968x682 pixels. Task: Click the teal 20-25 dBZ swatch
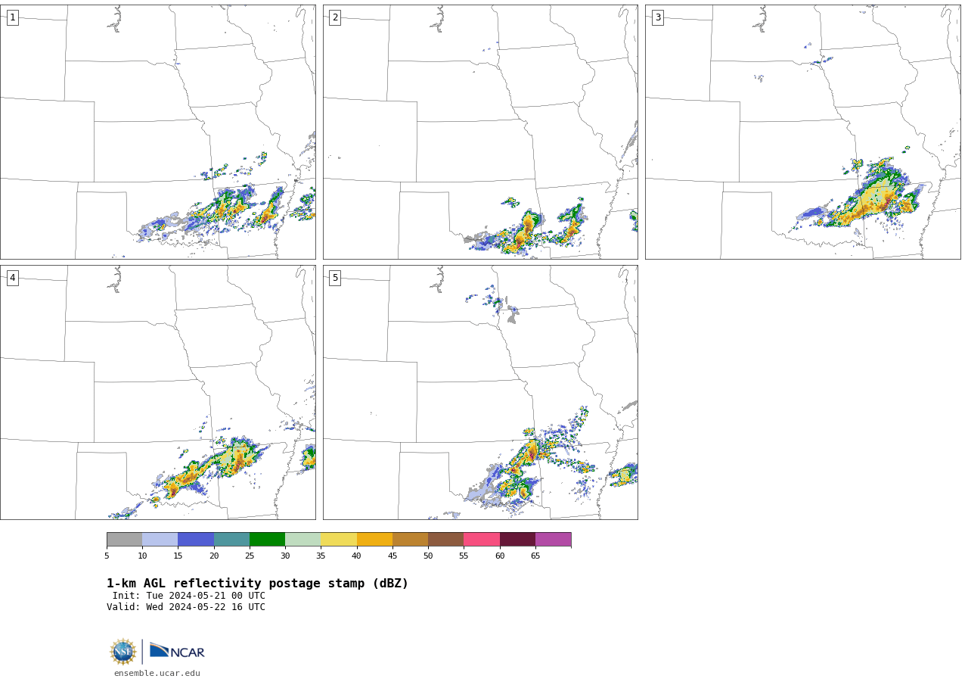click(231, 539)
